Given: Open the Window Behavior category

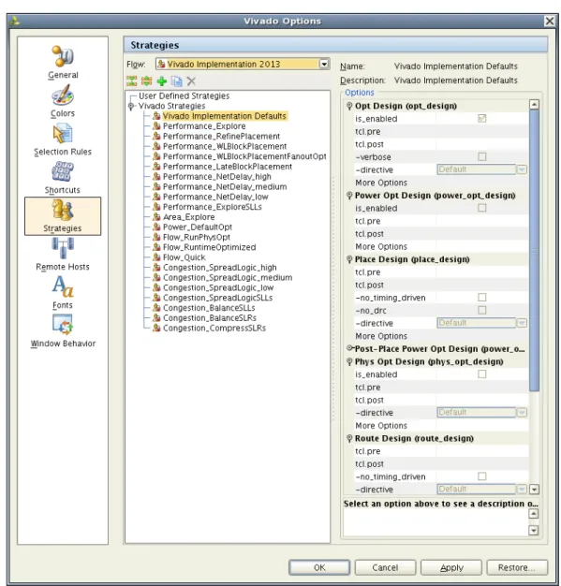Looking at the screenshot, I should click(x=63, y=331).
